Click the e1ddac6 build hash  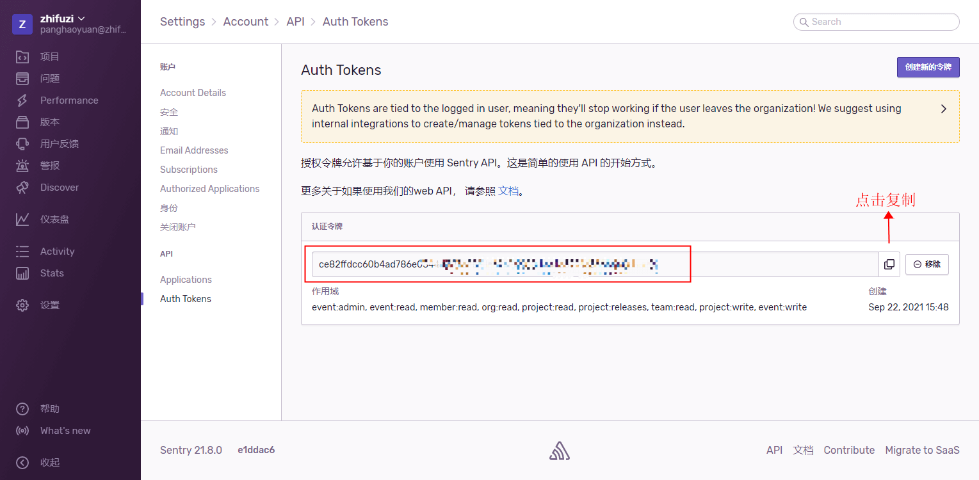(256, 451)
